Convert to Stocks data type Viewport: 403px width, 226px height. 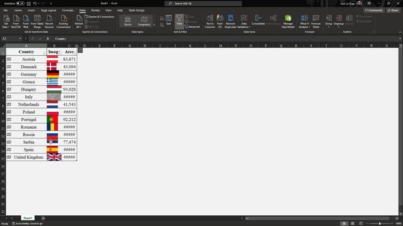(128, 21)
